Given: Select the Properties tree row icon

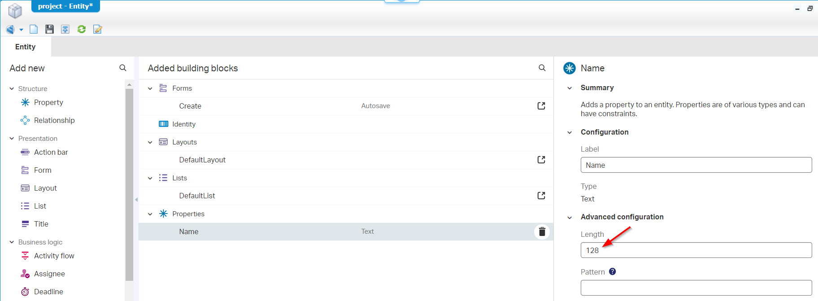Looking at the screenshot, I should [x=163, y=214].
